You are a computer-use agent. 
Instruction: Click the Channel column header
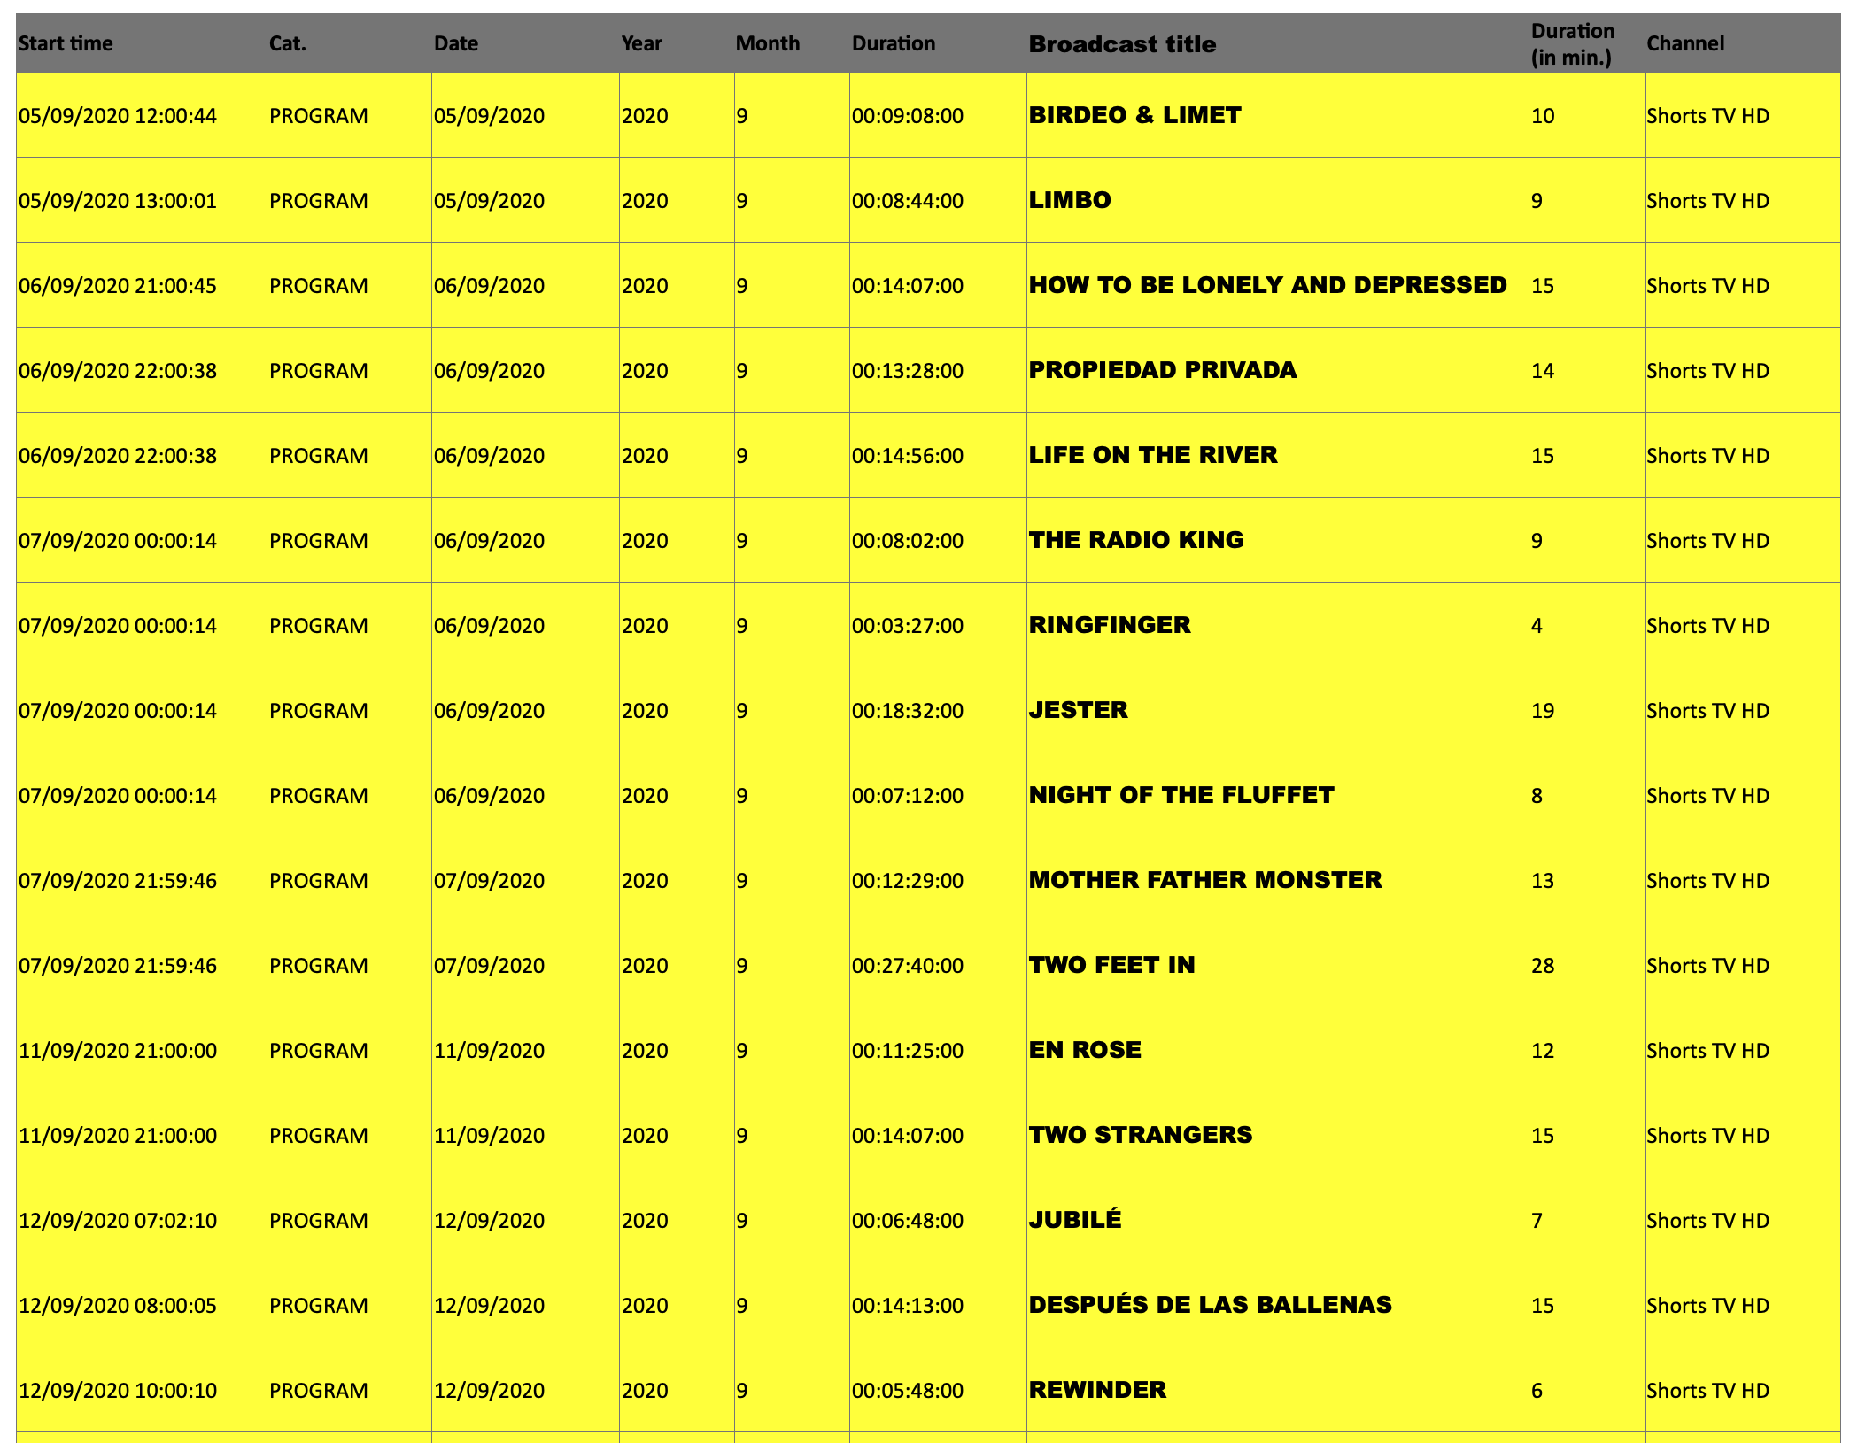pyautogui.click(x=1685, y=43)
